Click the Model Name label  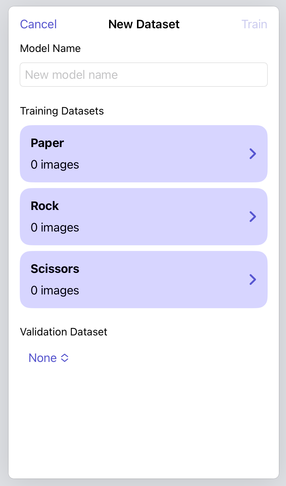pos(50,48)
